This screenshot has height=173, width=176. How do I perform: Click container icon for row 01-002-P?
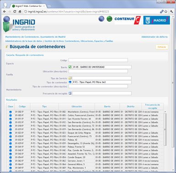(11, 112)
